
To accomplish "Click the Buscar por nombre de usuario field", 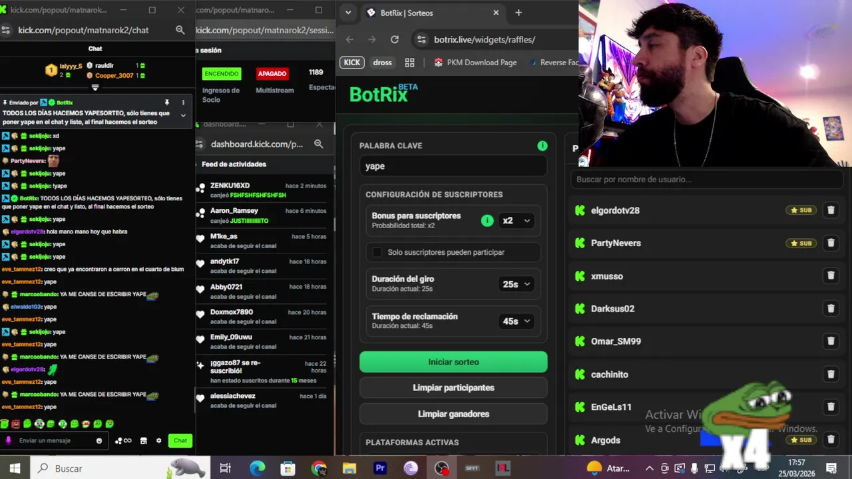I will coord(708,179).
